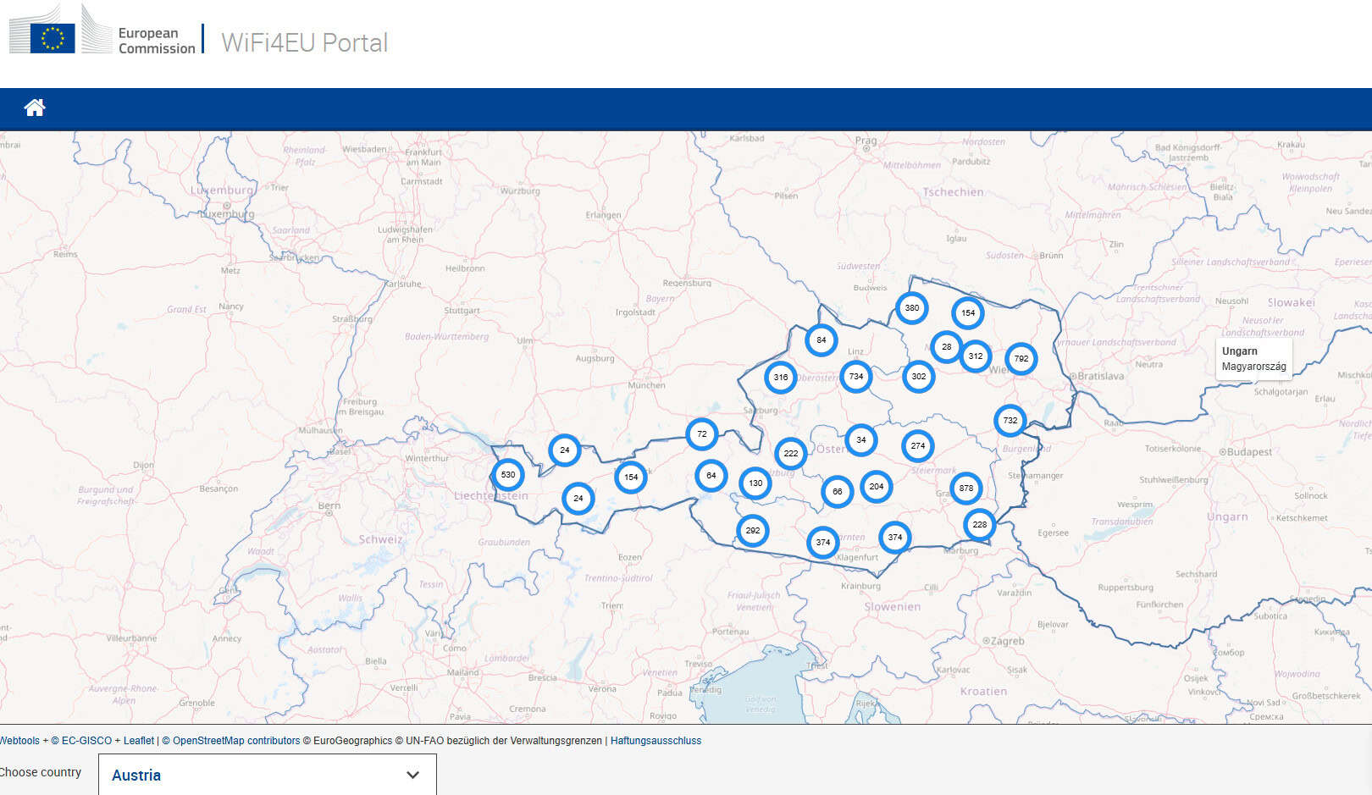Click the 316 cluster in Oberösterreich
This screenshot has width=1372, height=795.
coord(780,377)
